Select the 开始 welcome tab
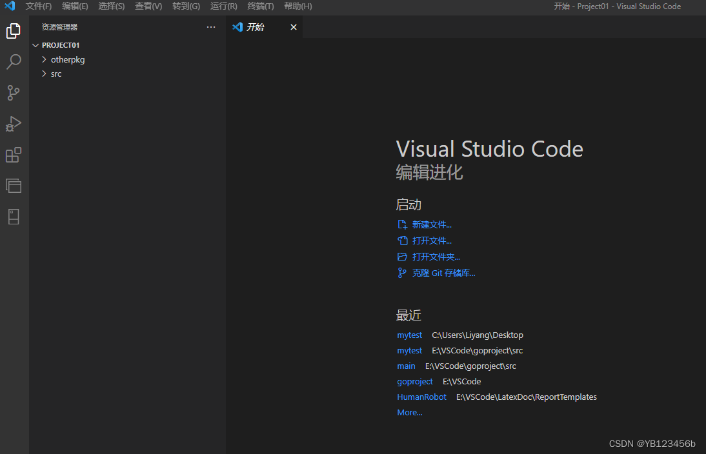The image size is (706, 454). (255, 27)
